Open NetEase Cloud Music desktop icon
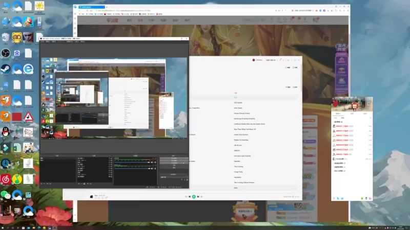Screen dimensions: 410x230 6,179
